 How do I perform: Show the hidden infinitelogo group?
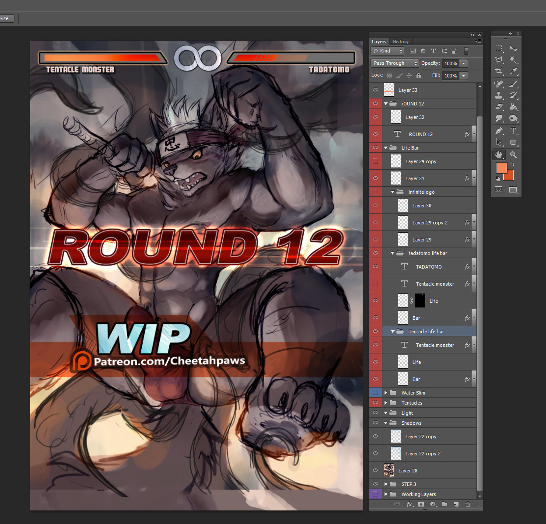pos(375,192)
